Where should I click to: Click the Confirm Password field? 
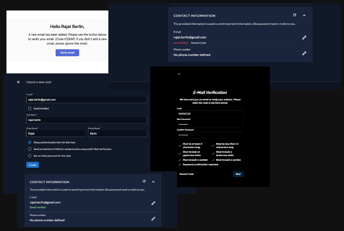(210, 135)
